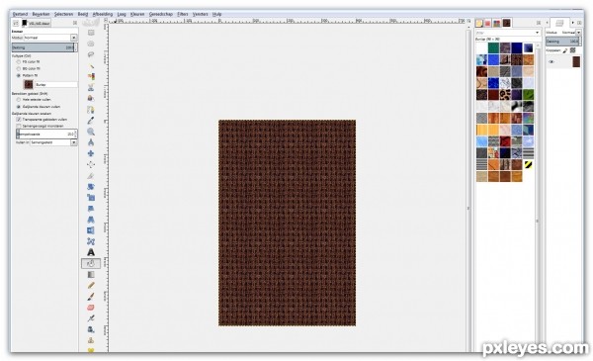Select the Paintbrush tool
The height and width of the screenshot is (361, 593).
[x=91, y=297]
